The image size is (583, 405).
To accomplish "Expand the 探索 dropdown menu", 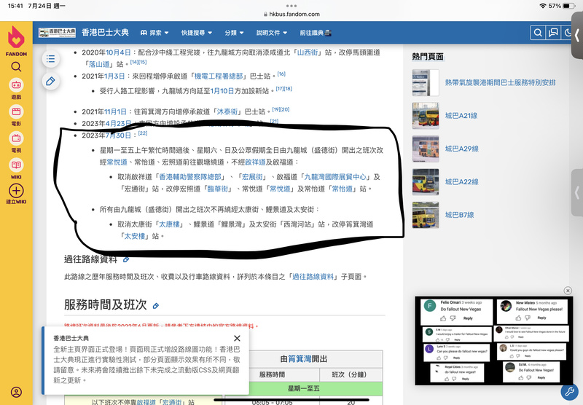I will (x=154, y=33).
